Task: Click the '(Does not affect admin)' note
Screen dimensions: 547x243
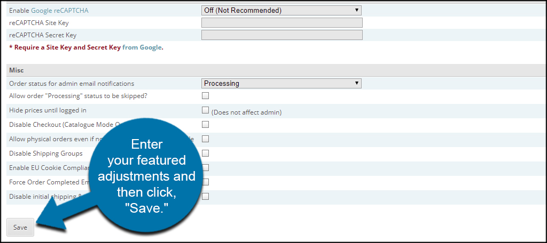Action: [246, 112]
